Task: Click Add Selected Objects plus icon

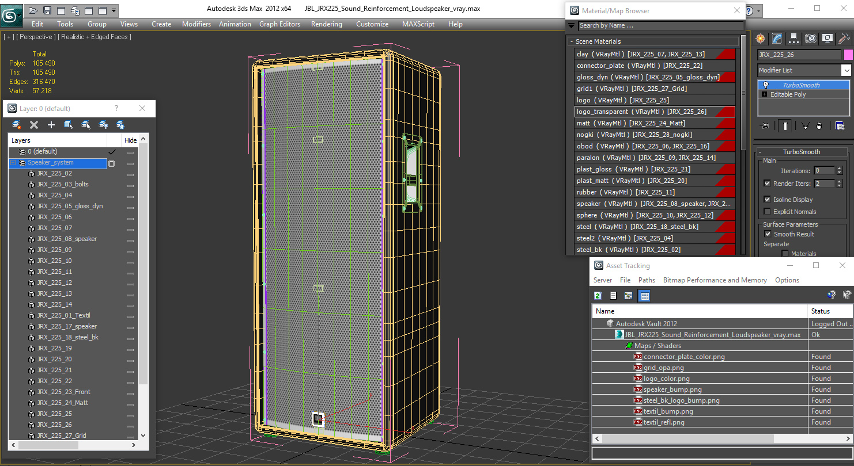Action: (x=51, y=125)
